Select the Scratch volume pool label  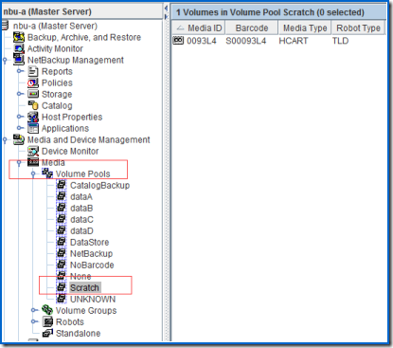[84, 287]
